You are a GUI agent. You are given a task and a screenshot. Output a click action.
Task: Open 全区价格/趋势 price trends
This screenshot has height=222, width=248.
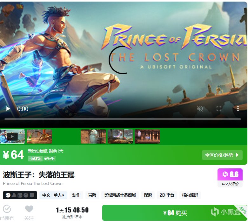point(222,155)
